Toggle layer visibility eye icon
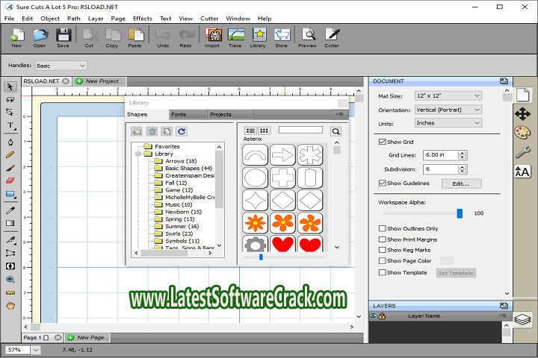Image resolution: width=538 pixels, height=358 pixels. (x=374, y=316)
